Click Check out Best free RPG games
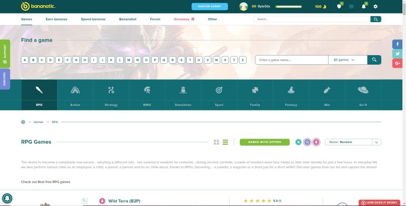 point(46,182)
